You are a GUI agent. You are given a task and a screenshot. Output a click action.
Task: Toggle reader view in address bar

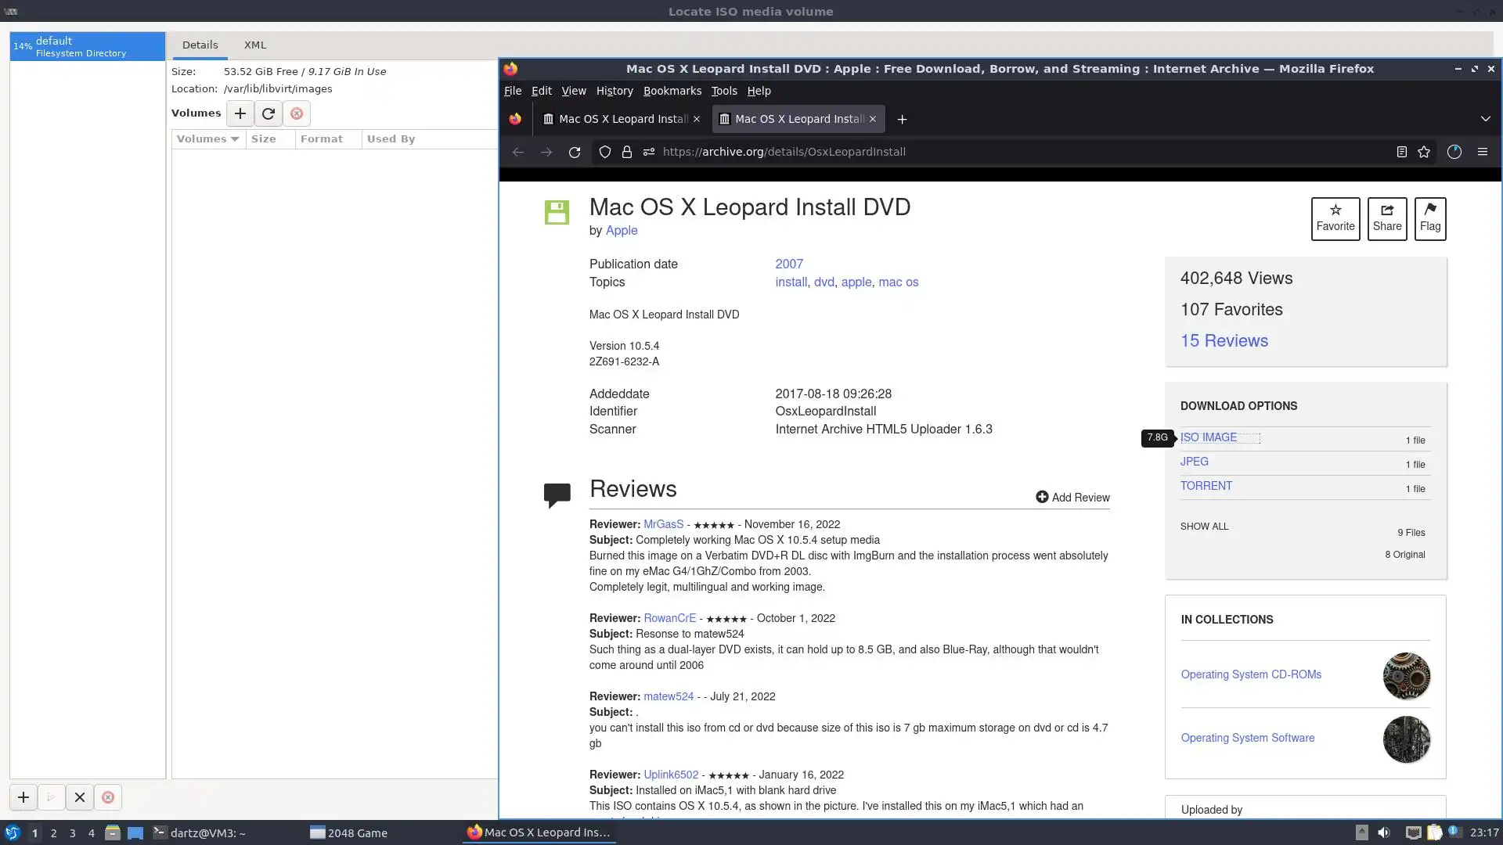[1401, 152]
